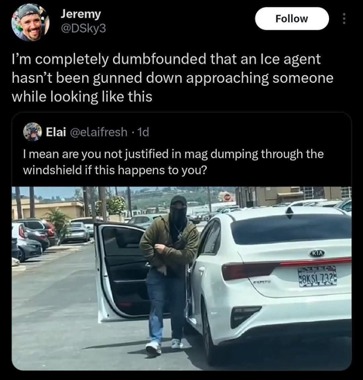
Task: Click the Kia logo on the white car
Action: click(x=317, y=253)
